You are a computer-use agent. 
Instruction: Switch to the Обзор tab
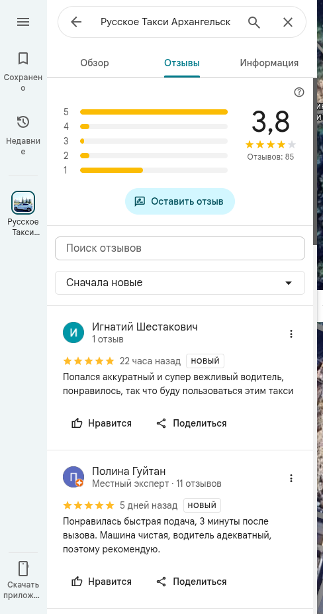[x=95, y=63]
